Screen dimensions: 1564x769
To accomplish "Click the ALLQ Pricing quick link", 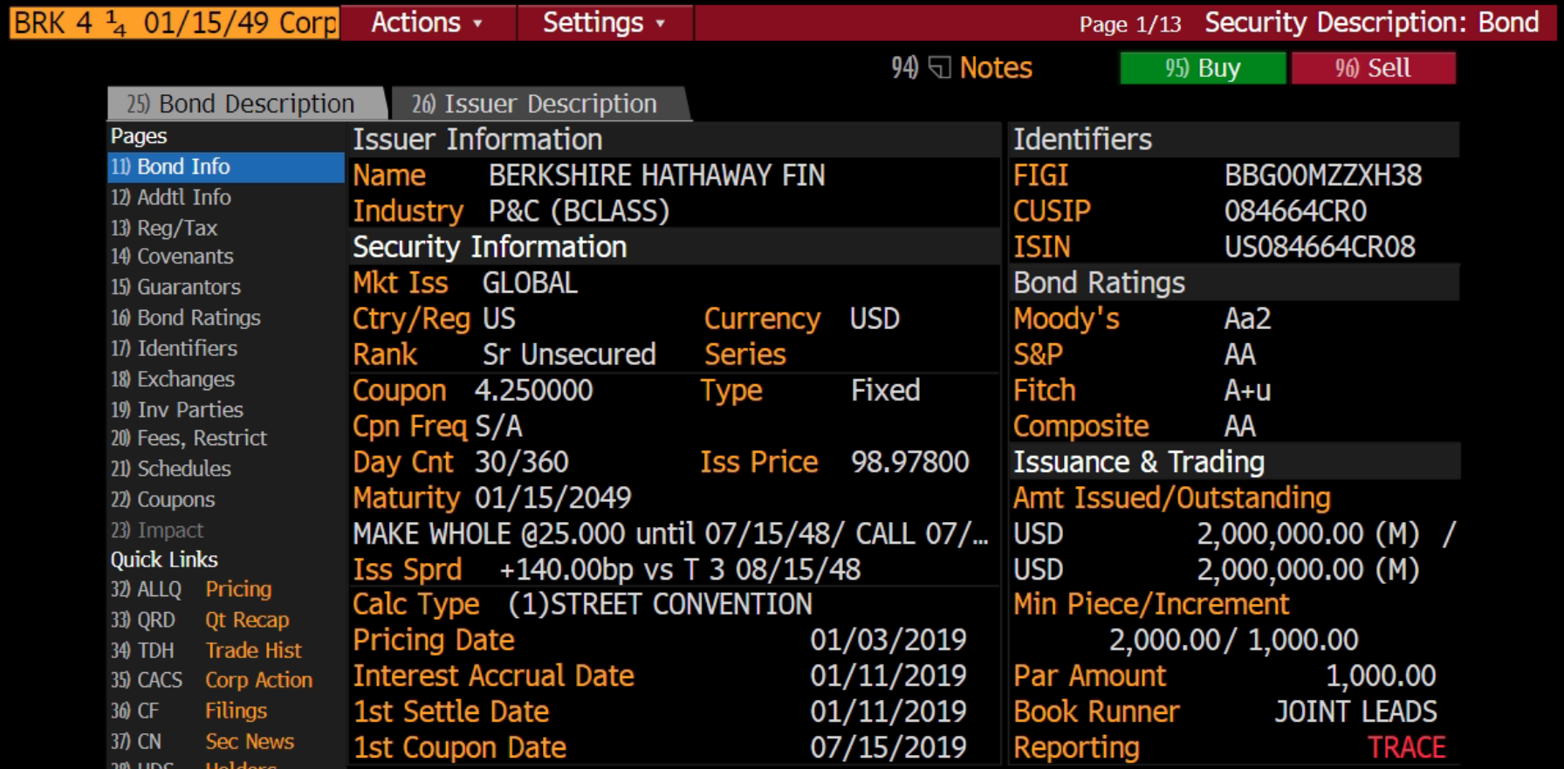I will (192, 589).
